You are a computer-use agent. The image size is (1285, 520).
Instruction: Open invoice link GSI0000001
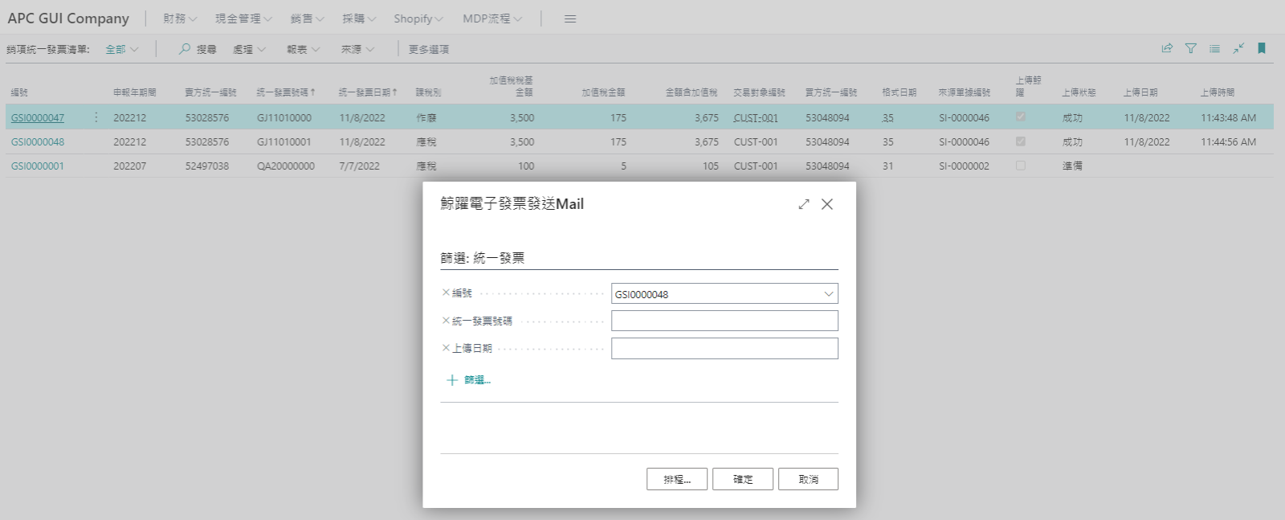(x=38, y=166)
